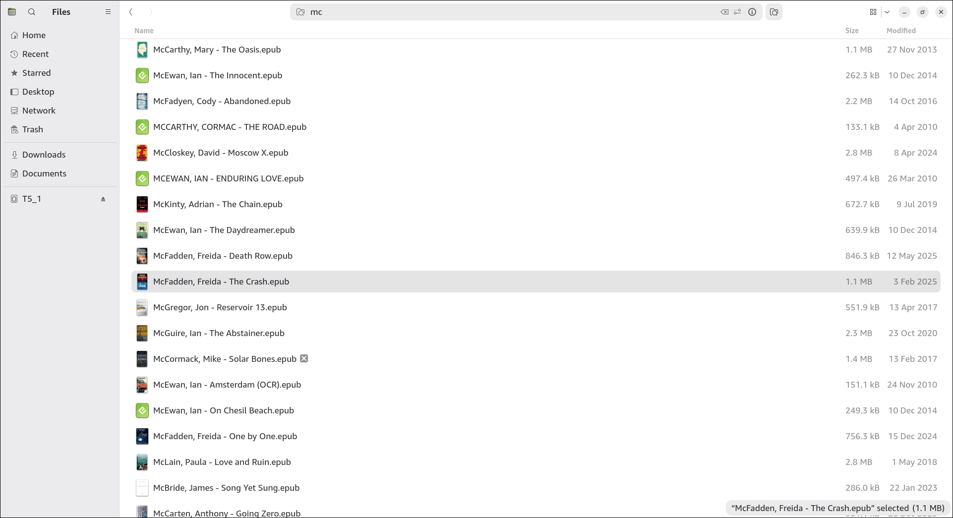
Task: Select "McKinty, Adrian - The Chain.epub" file
Action: (218, 204)
